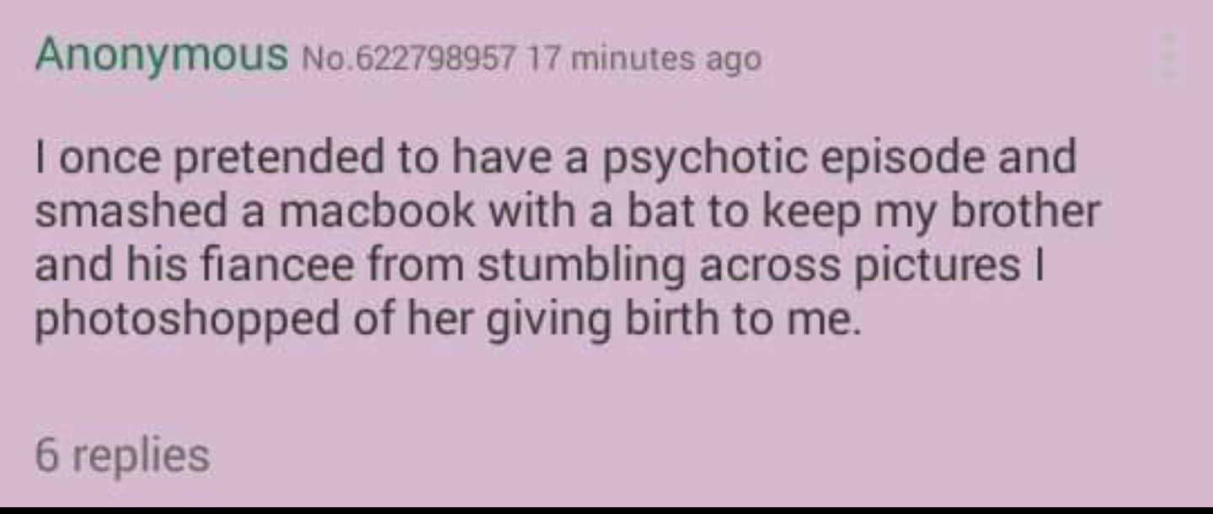Tap the word stumbling in the post

tap(580, 268)
